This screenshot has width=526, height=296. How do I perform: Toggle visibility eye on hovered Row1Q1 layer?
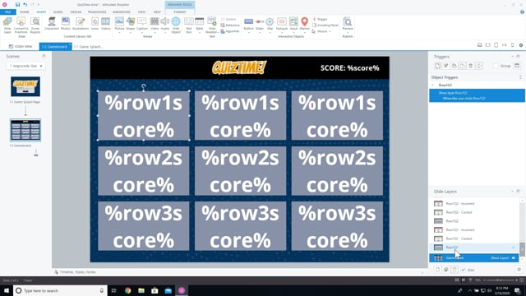pos(513,247)
